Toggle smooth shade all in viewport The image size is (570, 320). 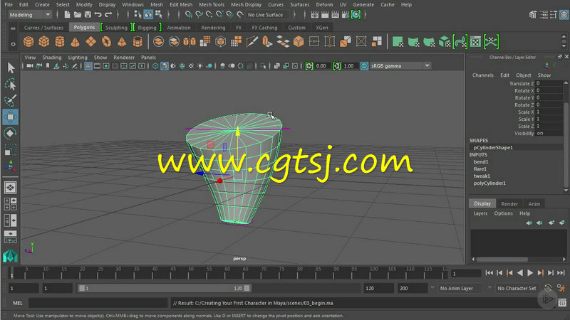tap(165, 65)
